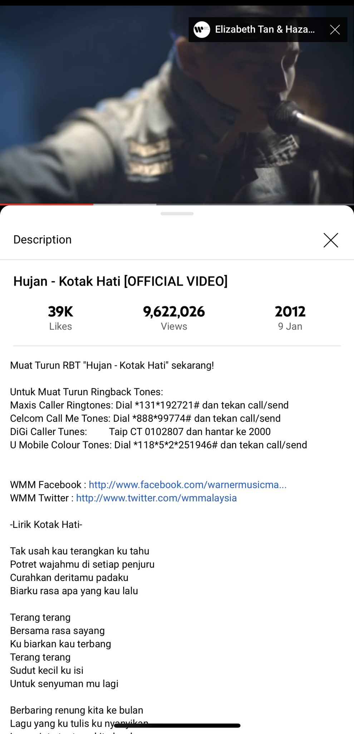
Task: Tap the video player area
Action: pyautogui.click(x=177, y=105)
